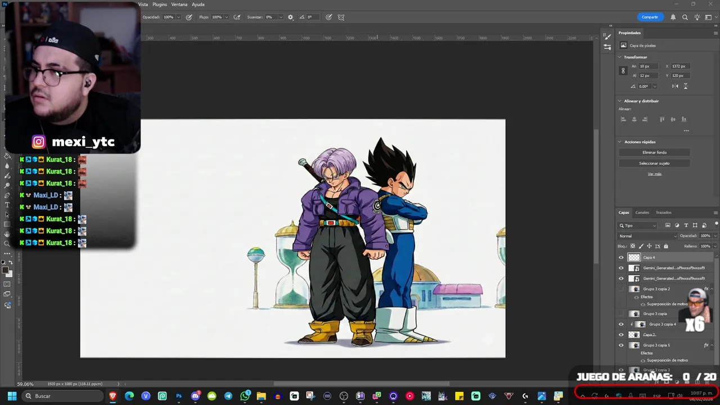Screen dimensions: 720x405
Task: Filter layers by adjustment layer icon
Action: (x=677, y=226)
